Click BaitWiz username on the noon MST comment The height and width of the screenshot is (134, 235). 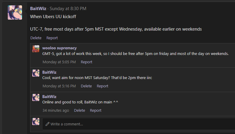pos(49,72)
